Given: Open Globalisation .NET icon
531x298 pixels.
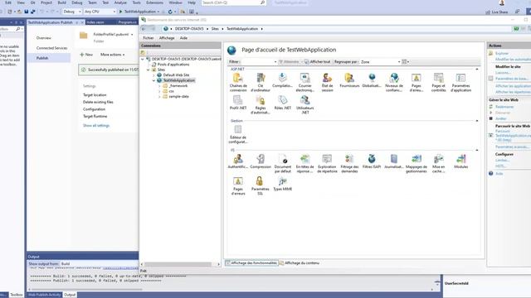Looking at the screenshot, I should (372, 80).
